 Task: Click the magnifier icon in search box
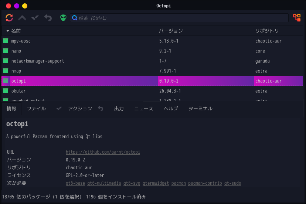tap(74, 18)
